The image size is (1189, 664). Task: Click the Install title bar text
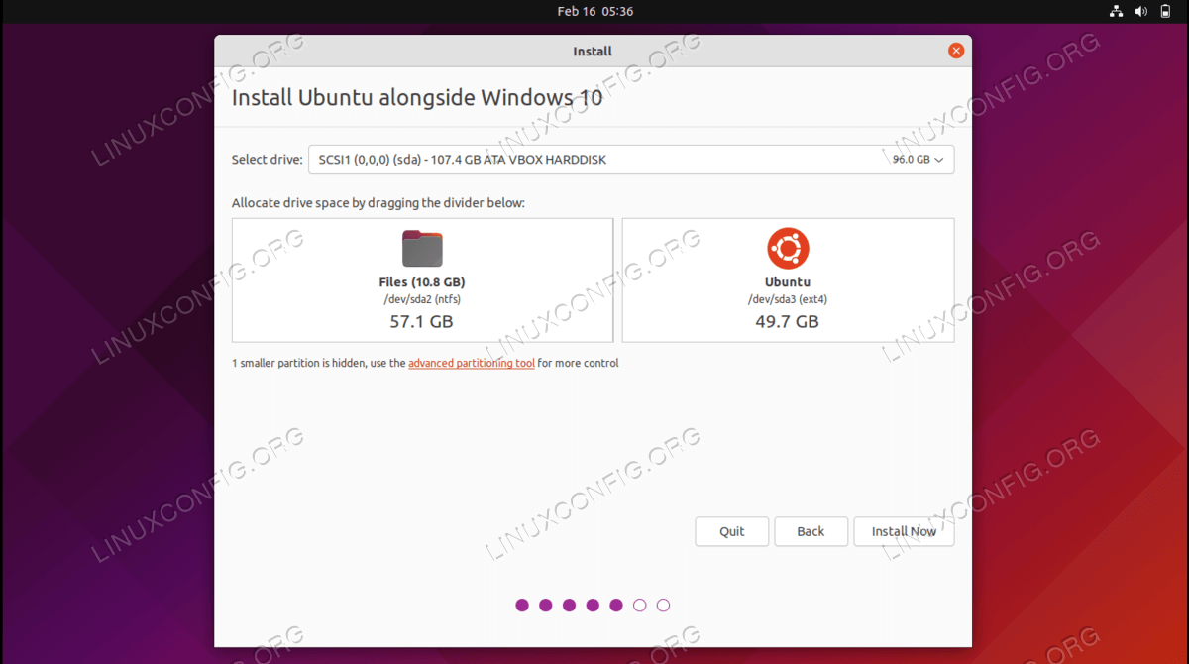(x=593, y=52)
